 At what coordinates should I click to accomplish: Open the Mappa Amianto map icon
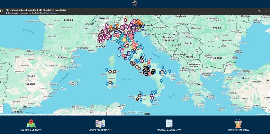click(31, 123)
